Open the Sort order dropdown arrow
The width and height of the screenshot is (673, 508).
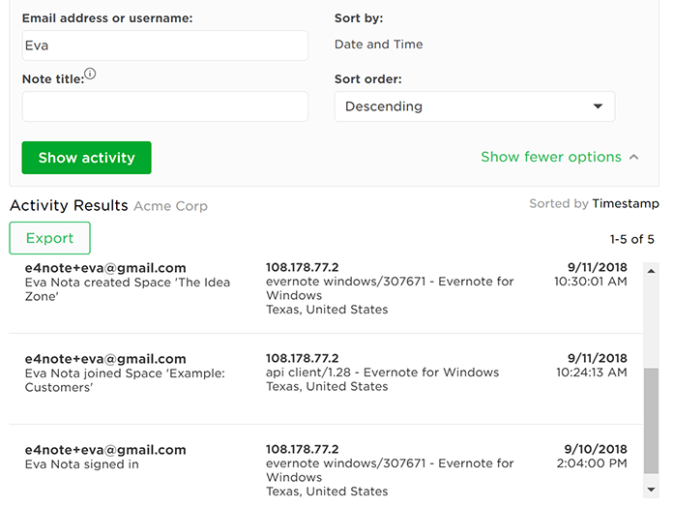coord(598,106)
